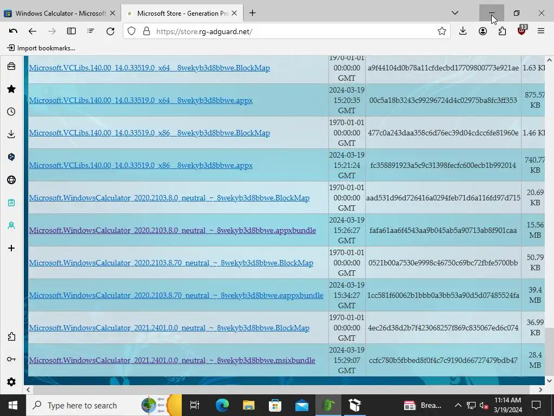The image size is (554, 416).
Task: Select the Microsoft Store Generation tab
Action: (x=182, y=13)
